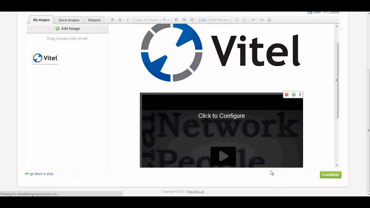Open the font color dropdown
This screenshot has height=208, width=370.
click(x=166, y=20)
